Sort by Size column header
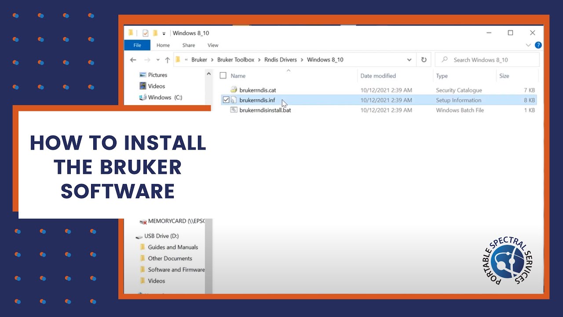This screenshot has width=563, height=317. pyautogui.click(x=504, y=76)
